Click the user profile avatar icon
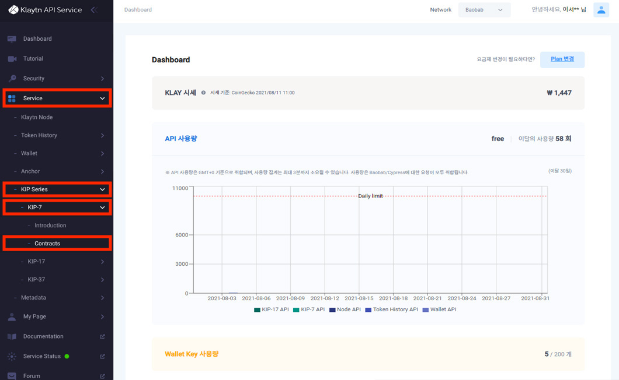The width and height of the screenshot is (619, 380). pos(601,10)
